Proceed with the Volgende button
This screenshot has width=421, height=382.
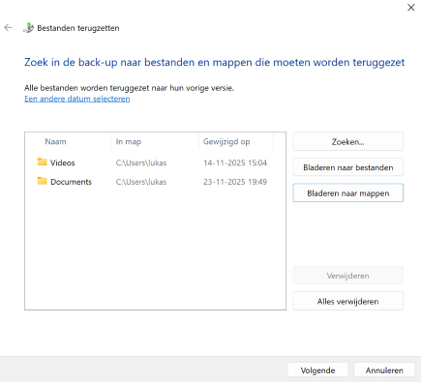click(317, 370)
